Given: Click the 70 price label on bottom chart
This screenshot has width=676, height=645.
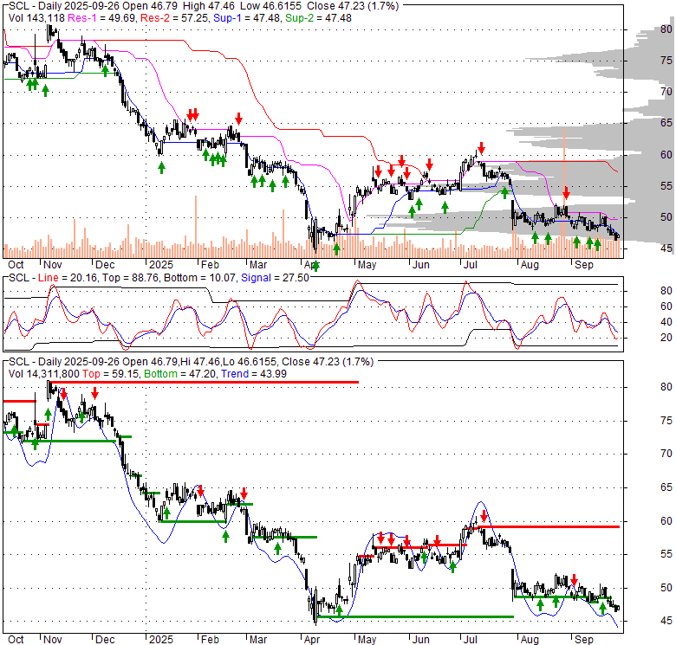Looking at the screenshot, I should tap(666, 454).
